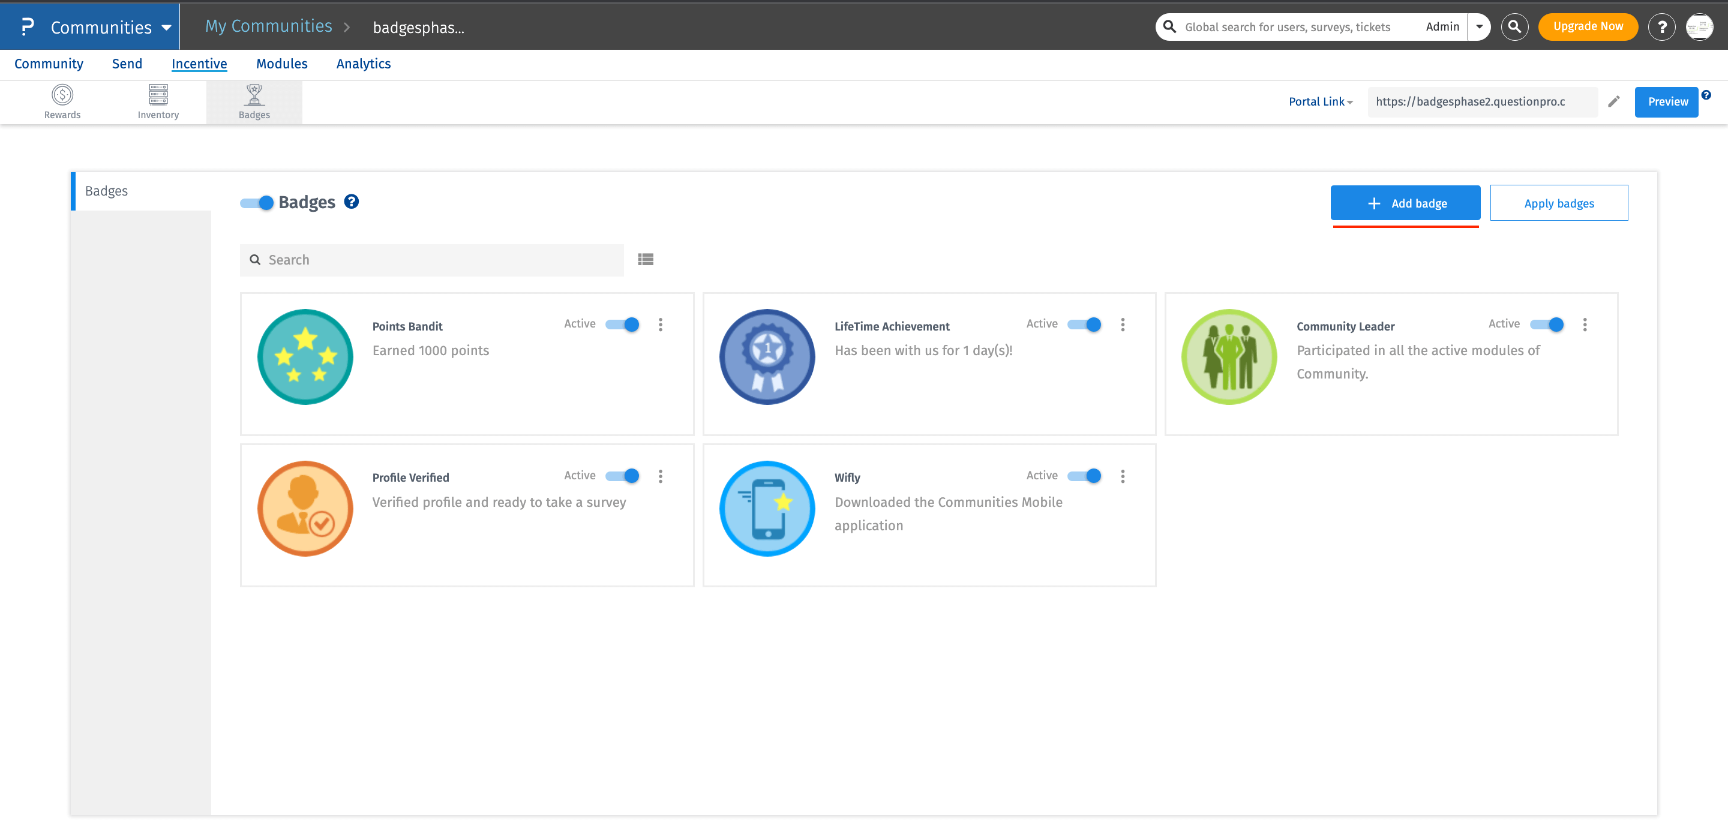
Task: Expand the Communities product dropdown
Action: coord(166,28)
